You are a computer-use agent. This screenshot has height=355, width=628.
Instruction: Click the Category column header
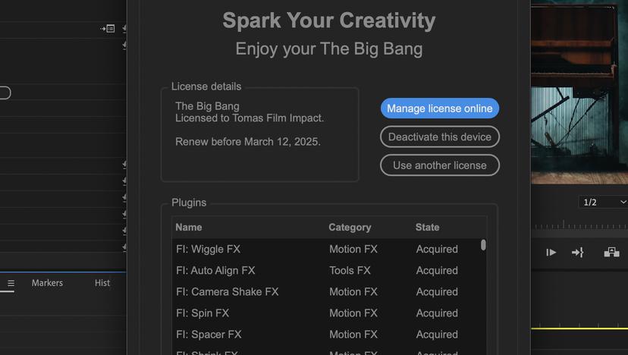click(350, 228)
